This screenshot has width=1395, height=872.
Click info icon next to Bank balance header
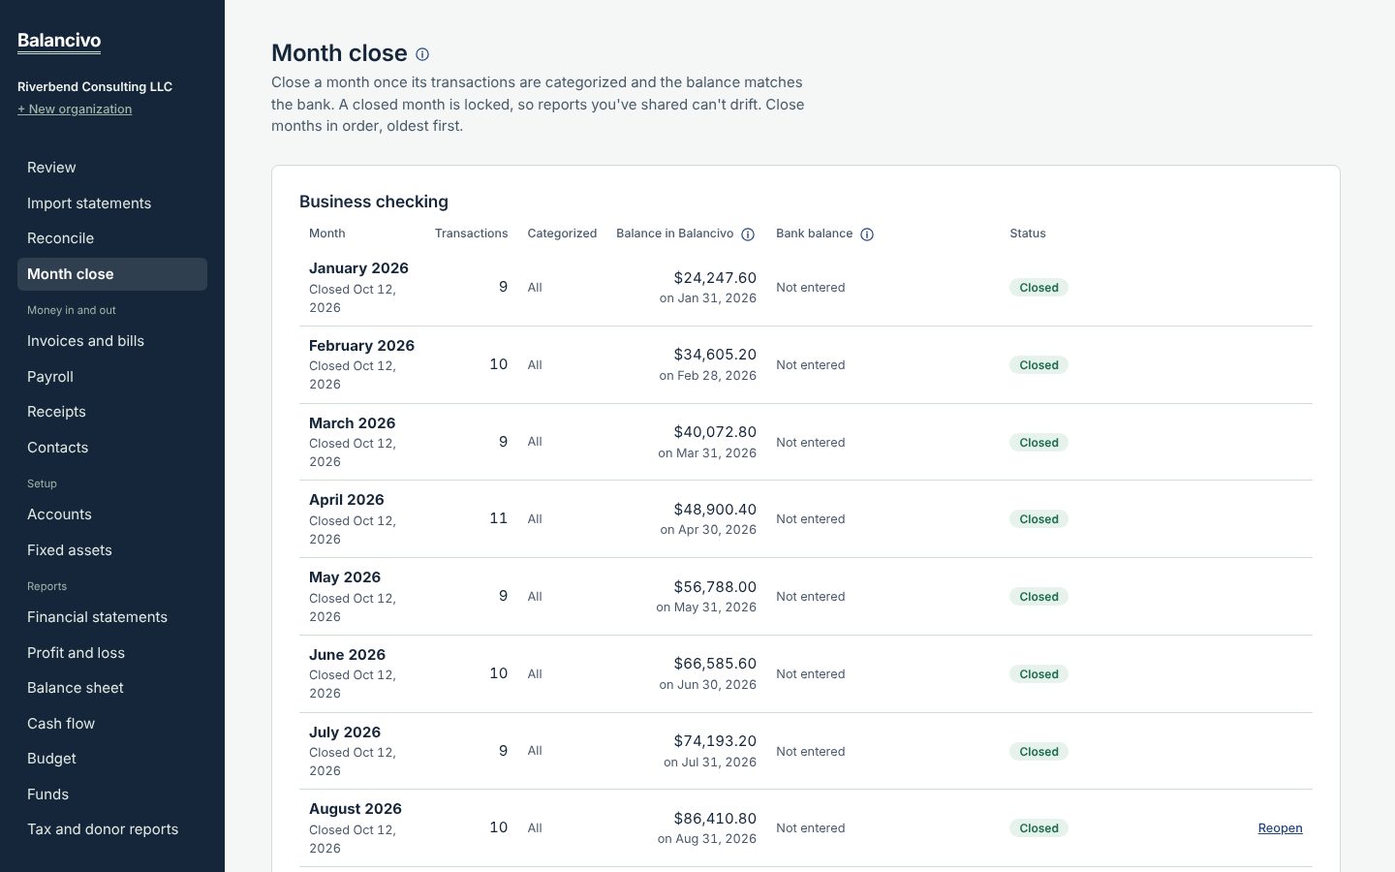(867, 234)
